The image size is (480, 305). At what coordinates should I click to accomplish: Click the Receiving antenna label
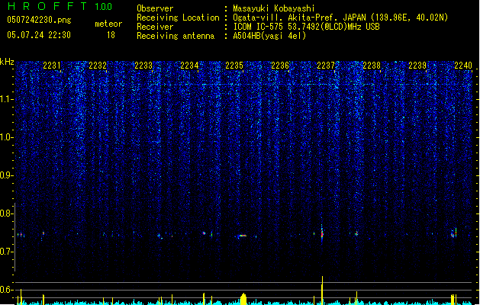click(176, 36)
